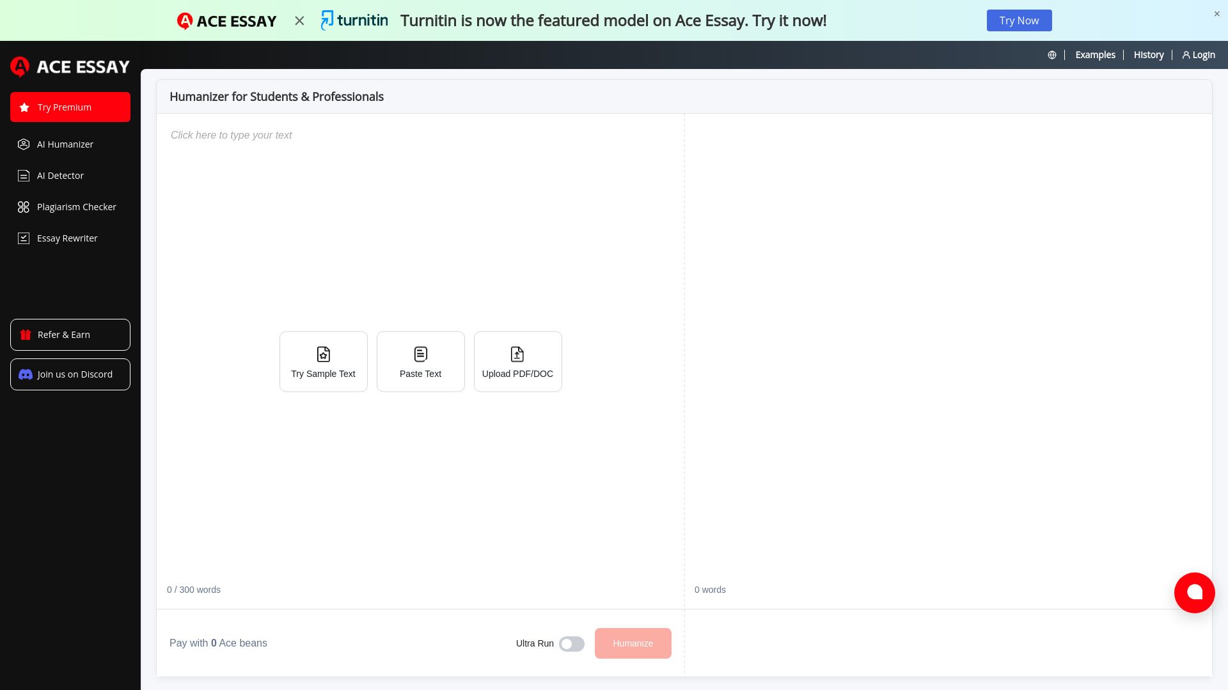1228x690 pixels.
Task: Select the AI Humanizer tool
Action: [x=65, y=144]
